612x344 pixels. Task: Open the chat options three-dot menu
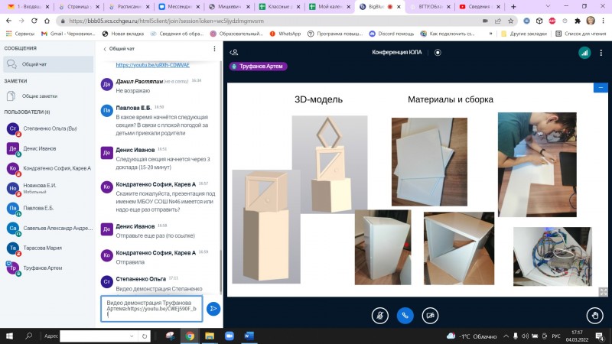coord(214,48)
